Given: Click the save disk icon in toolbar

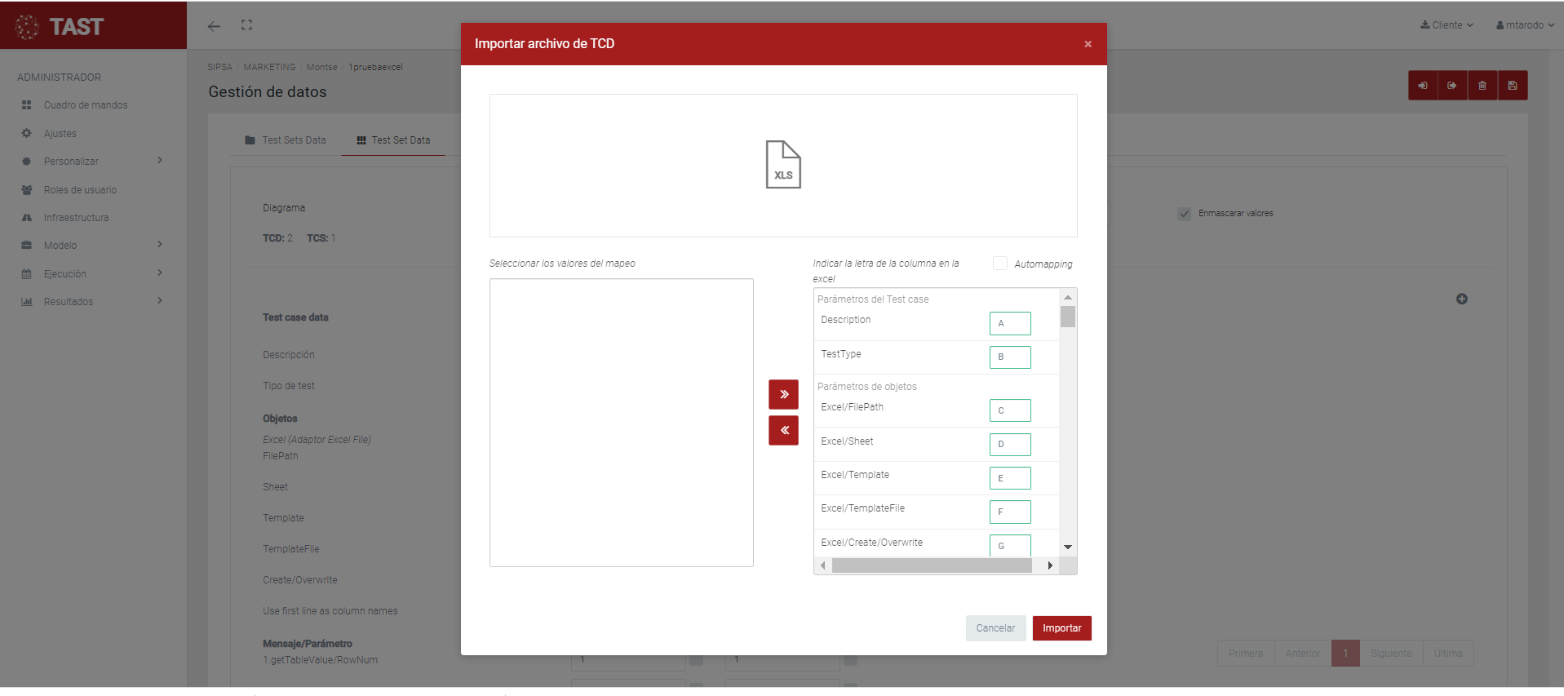Looking at the screenshot, I should (1512, 86).
